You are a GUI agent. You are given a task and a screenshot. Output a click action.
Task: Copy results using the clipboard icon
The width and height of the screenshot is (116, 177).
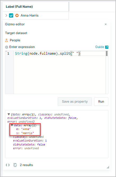click(x=15, y=165)
